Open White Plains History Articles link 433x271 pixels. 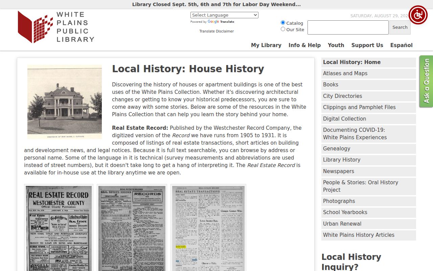tap(369, 235)
